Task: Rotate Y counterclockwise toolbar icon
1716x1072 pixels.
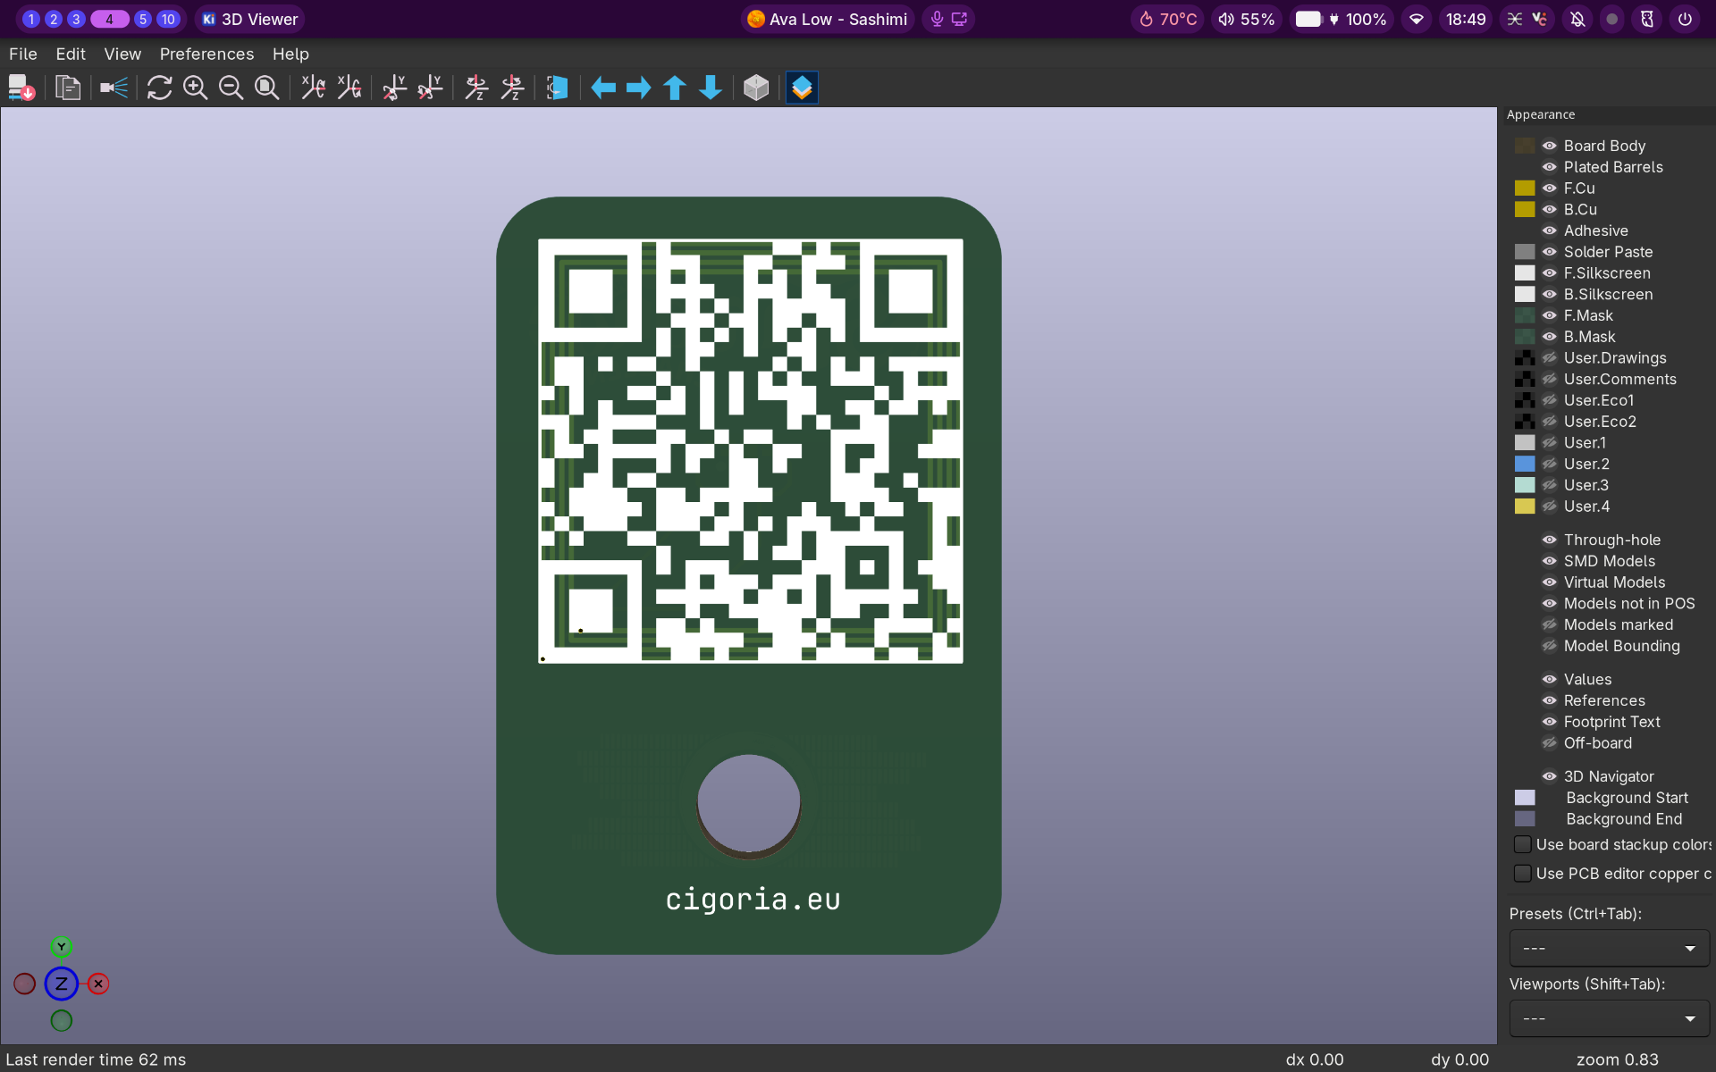Action: (x=430, y=88)
